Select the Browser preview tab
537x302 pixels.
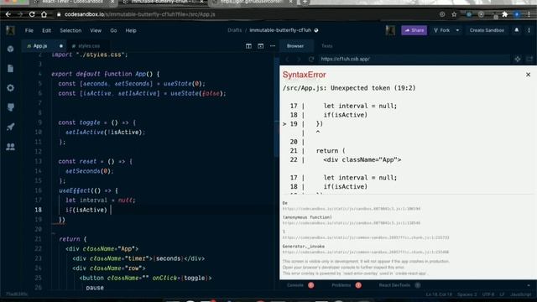[295, 46]
